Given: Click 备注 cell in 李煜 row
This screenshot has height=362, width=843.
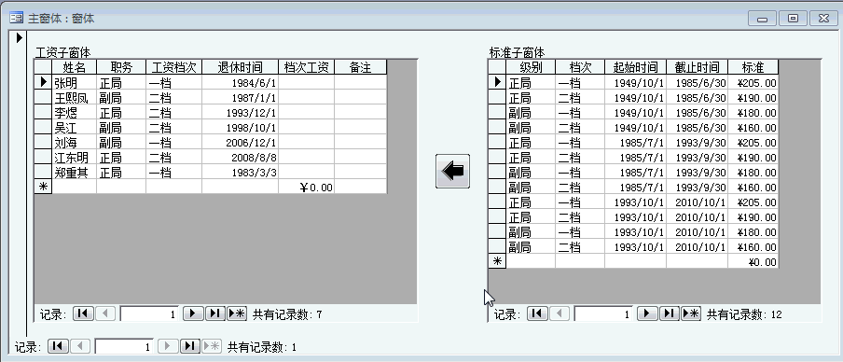Looking at the screenshot, I should pyautogui.click(x=361, y=112).
